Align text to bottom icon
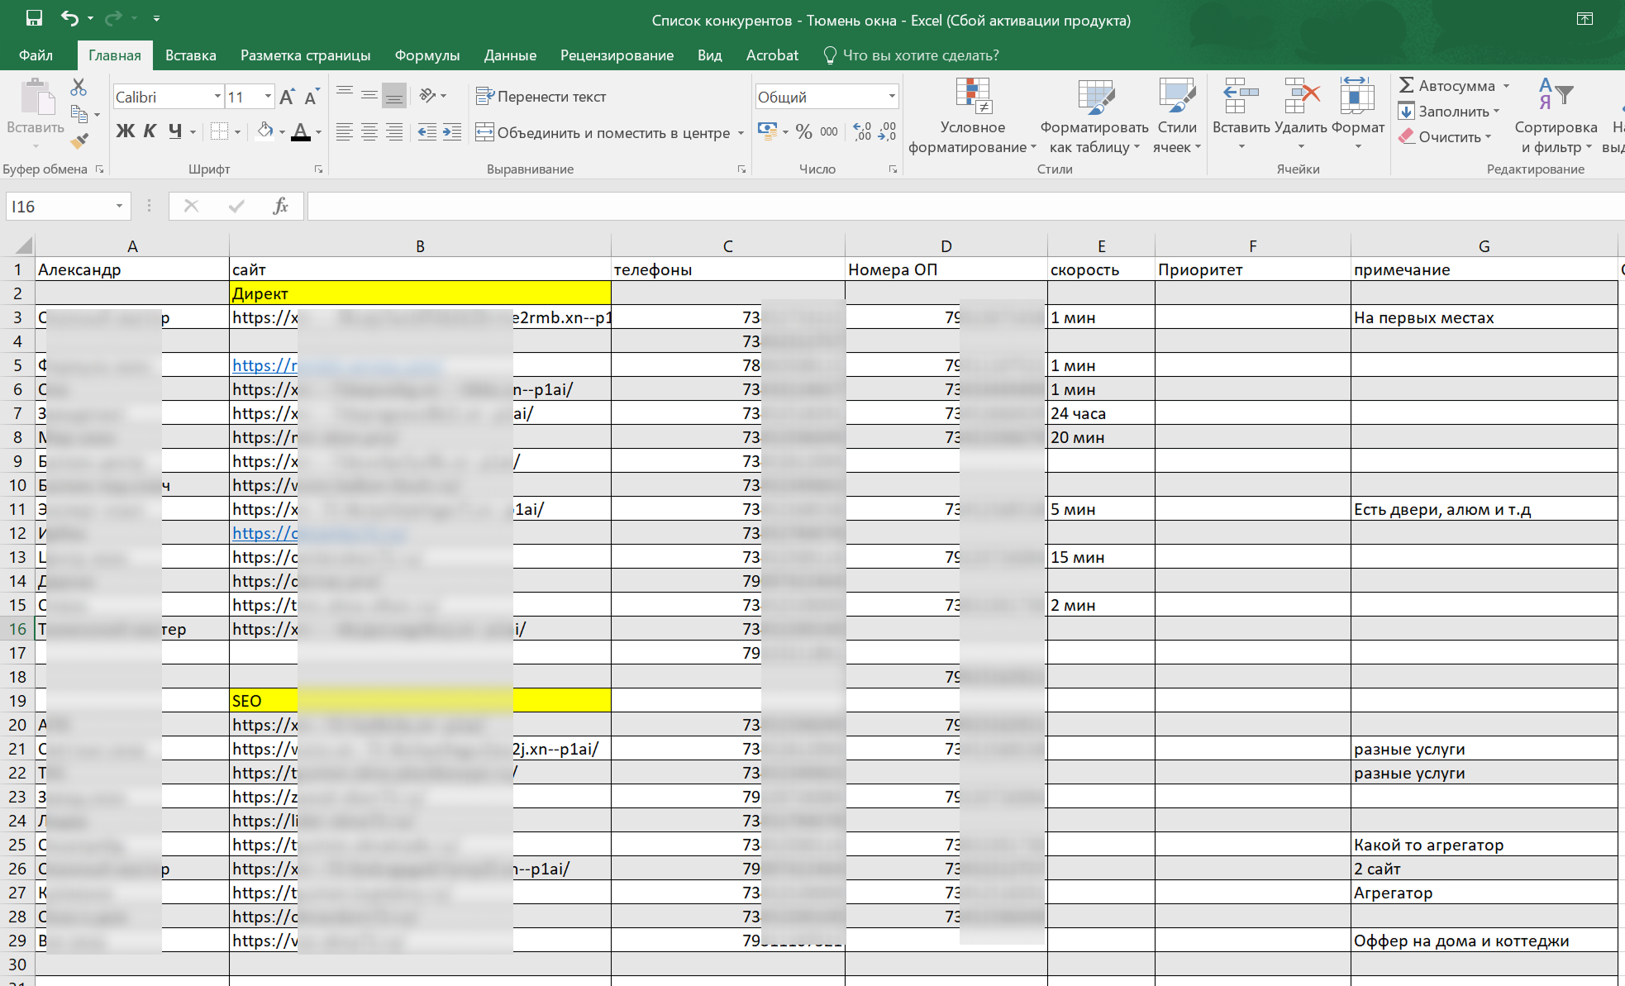Screen dimensions: 1625x986 pos(394,95)
